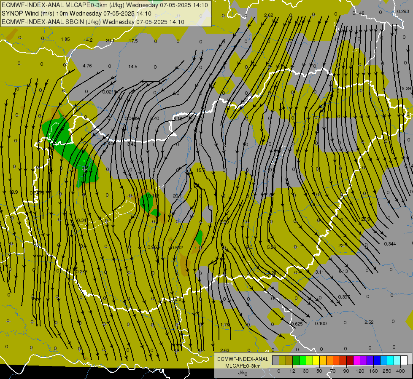The height and width of the screenshot is (379, 413).
Task: Click the map value 22.1
Action: 343,246
